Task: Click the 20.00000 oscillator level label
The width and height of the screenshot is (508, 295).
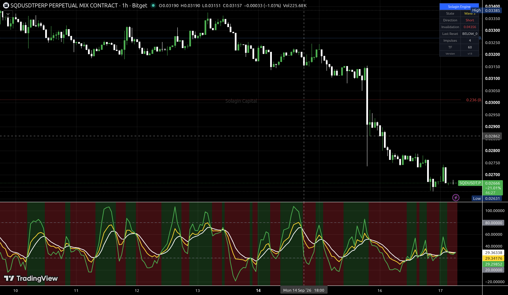Action: (493, 270)
